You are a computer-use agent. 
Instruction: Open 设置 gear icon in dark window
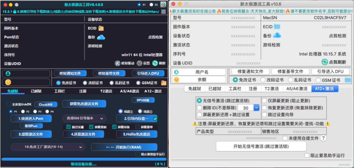[139, 63]
